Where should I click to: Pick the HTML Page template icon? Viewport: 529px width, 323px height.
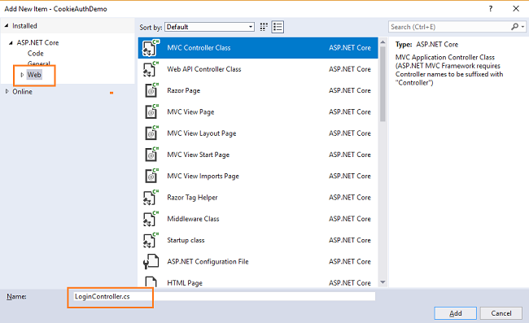click(151, 282)
